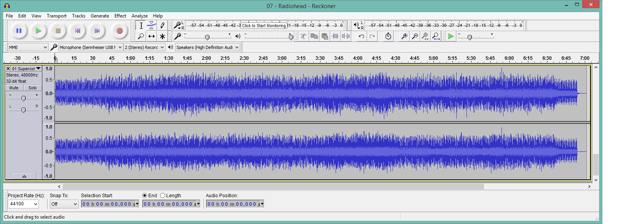Click the Silence audio icon

(346, 36)
